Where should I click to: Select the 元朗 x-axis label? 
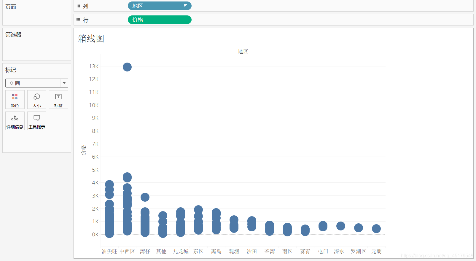coord(376,251)
